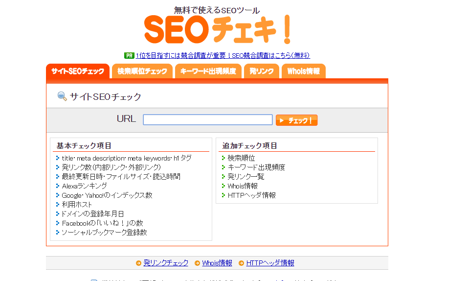This screenshot has height=281, width=468.
Task: Click the ドメインの登録年月日 item
Action: (x=92, y=214)
